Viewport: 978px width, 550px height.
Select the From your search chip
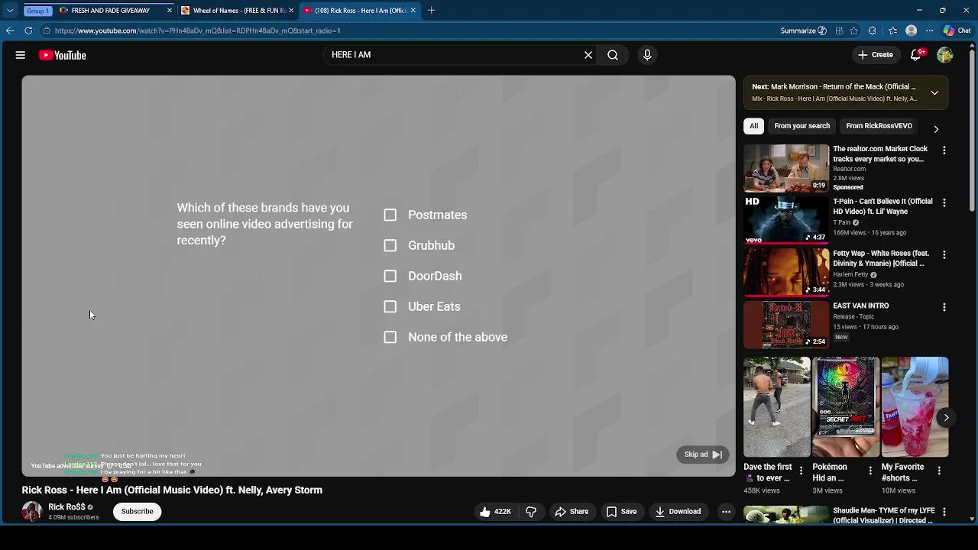802,126
